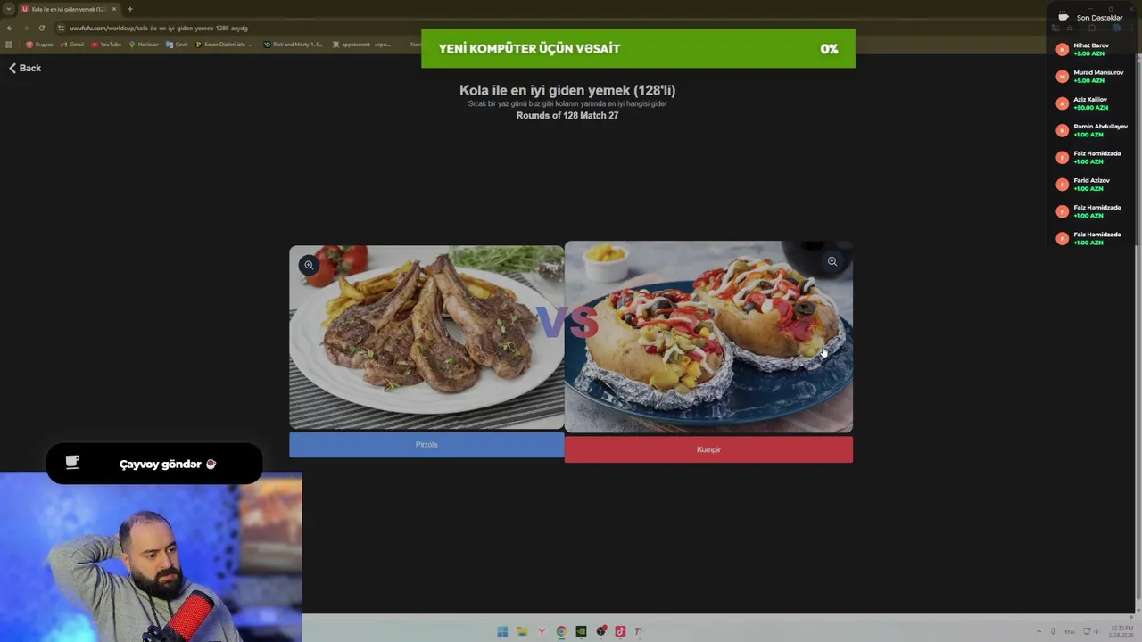
Task: Open OBS Studio from the taskbar
Action: click(x=600, y=631)
